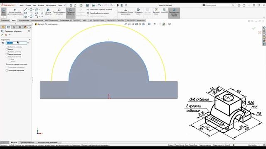Click the Save icon in the top toolbar
This screenshot has width=266, height=149.
87,5
